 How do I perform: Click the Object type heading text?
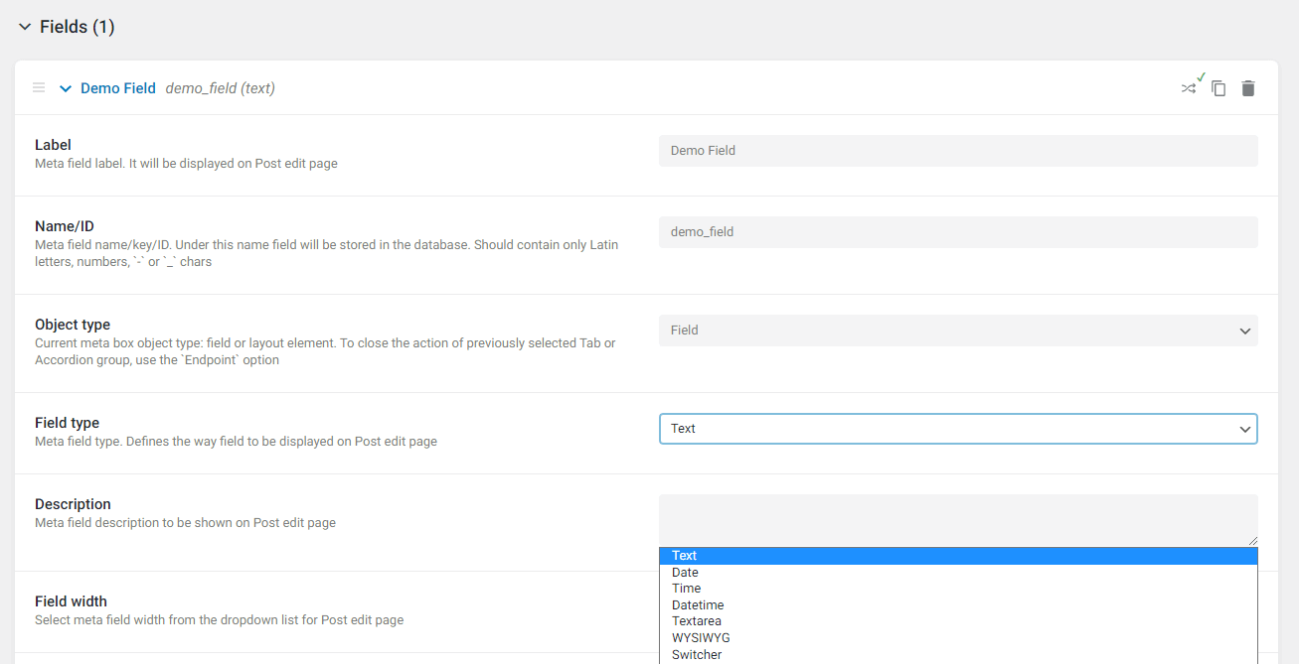tap(73, 325)
